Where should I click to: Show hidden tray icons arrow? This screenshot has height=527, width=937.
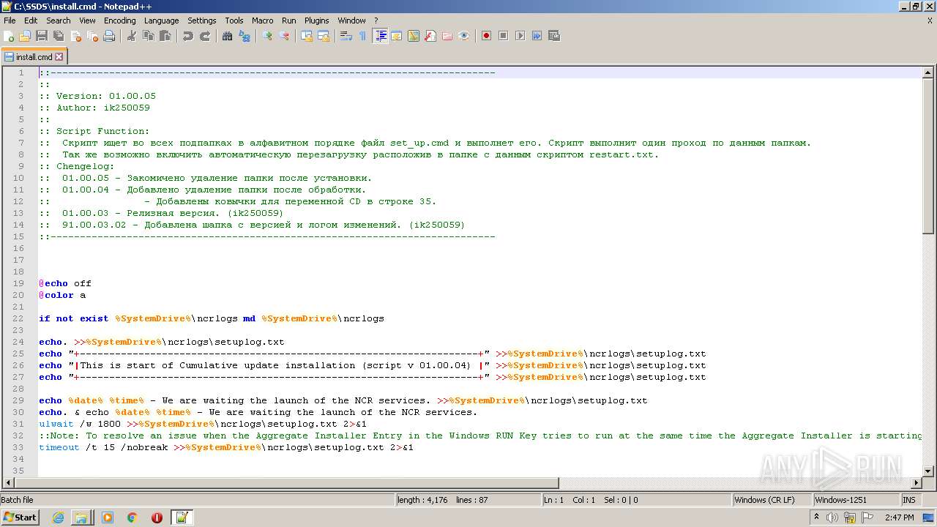tap(815, 517)
